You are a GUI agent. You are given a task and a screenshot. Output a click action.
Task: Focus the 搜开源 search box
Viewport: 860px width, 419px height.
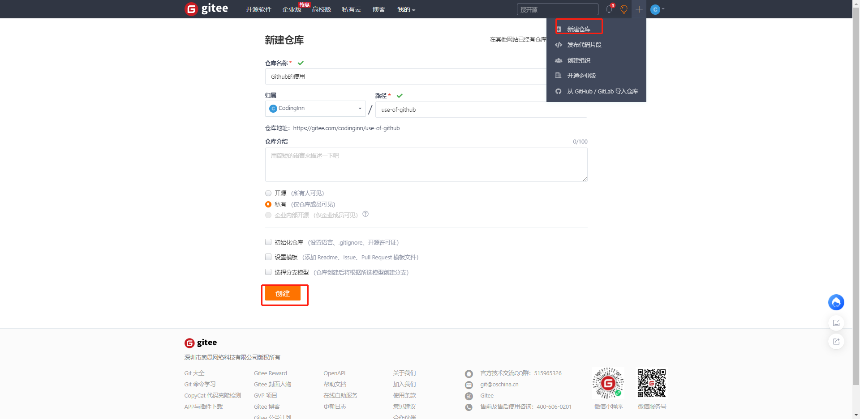557,9
